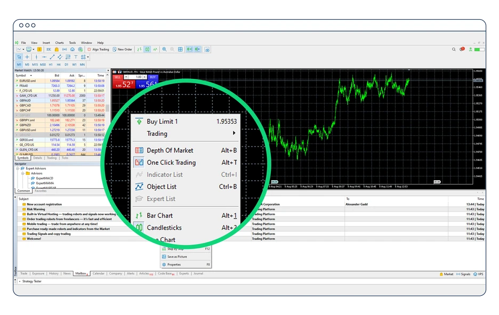Tile windows with grid icon
This screenshot has width=499, height=315.
[x=180, y=50]
